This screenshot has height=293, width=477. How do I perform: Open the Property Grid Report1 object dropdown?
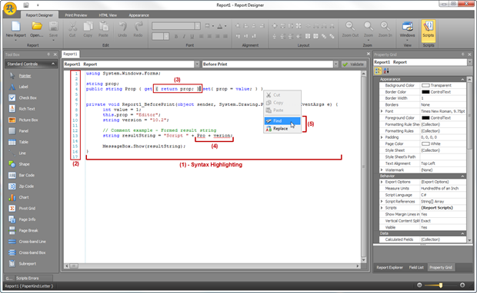pos(470,62)
